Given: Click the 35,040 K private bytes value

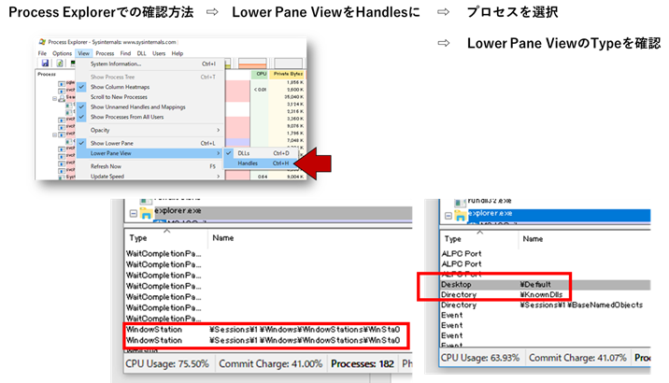Looking at the screenshot, I should (x=294, y=97).
